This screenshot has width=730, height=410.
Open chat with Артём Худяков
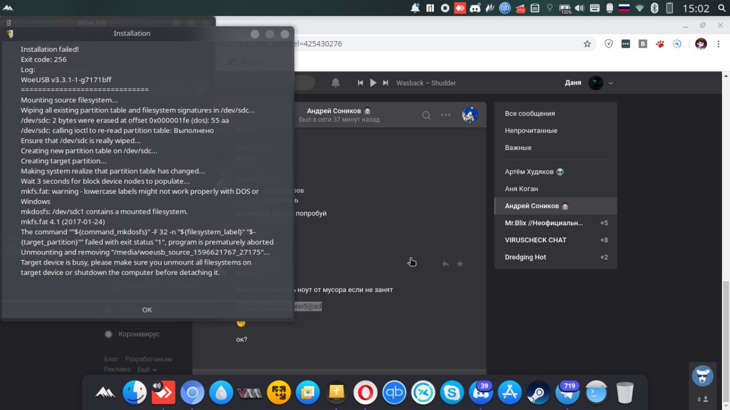[x=555, y=172]
